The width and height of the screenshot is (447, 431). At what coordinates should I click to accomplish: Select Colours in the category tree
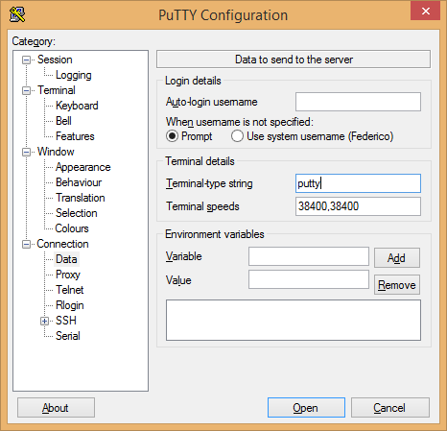[x=72, y=228]
